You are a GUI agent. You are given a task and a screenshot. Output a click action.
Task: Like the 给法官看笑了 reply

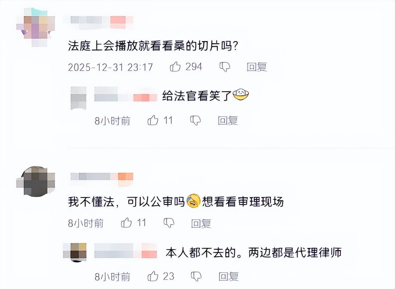tap(153, 120)
